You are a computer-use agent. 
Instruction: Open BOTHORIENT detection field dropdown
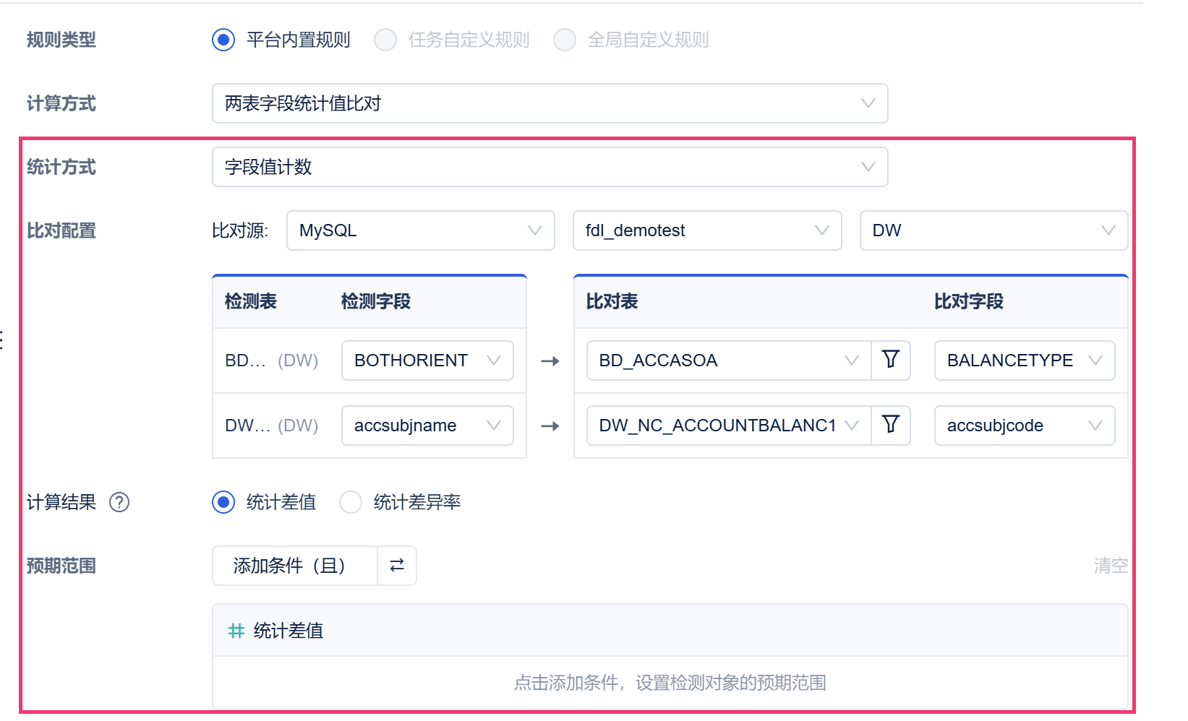tap(427, 360)
